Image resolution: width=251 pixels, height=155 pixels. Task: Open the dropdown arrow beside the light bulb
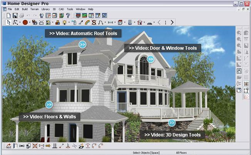tap(69, 22)
